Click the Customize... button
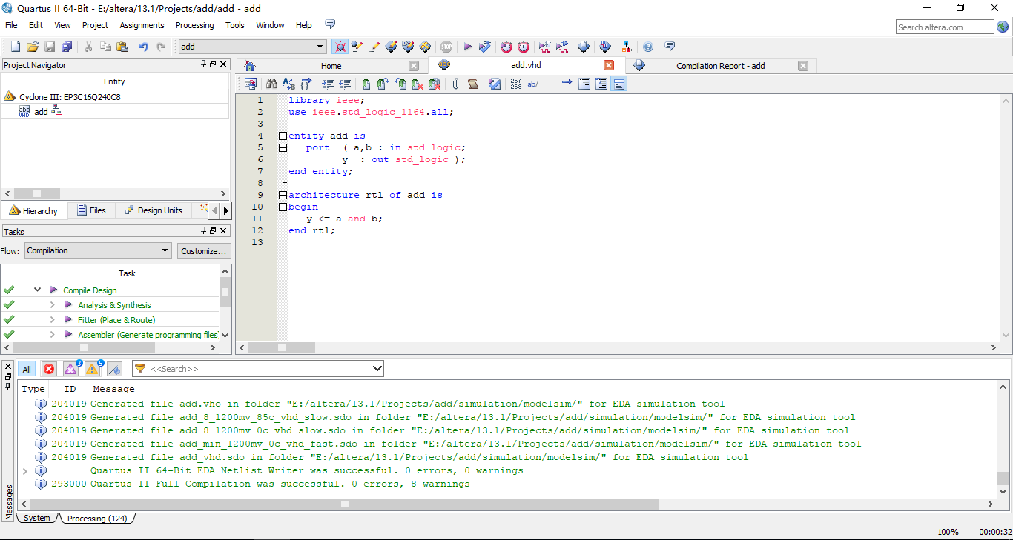 click(204, 251)
